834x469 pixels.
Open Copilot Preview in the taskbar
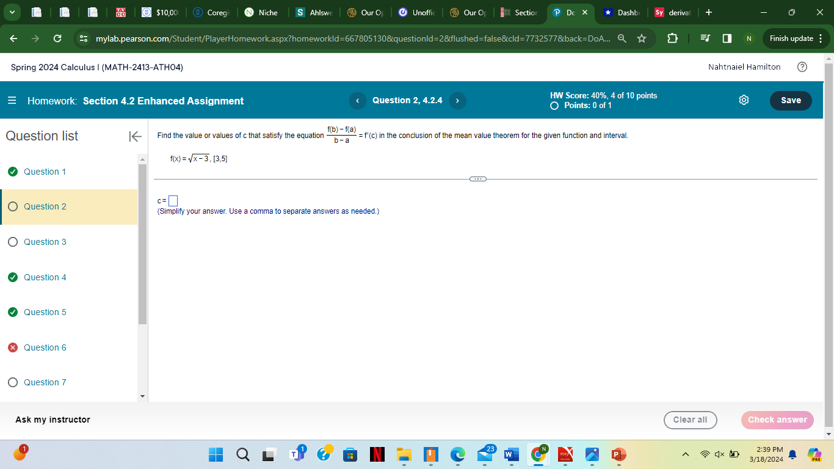pos(814,454)
